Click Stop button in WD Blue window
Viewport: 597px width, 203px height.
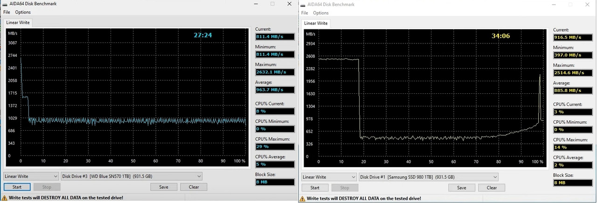pyautogui.click(x=47, y=187)
